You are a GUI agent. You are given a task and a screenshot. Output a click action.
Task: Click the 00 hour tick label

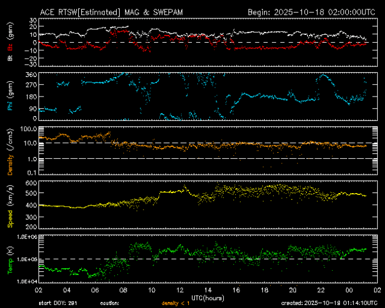349,291
